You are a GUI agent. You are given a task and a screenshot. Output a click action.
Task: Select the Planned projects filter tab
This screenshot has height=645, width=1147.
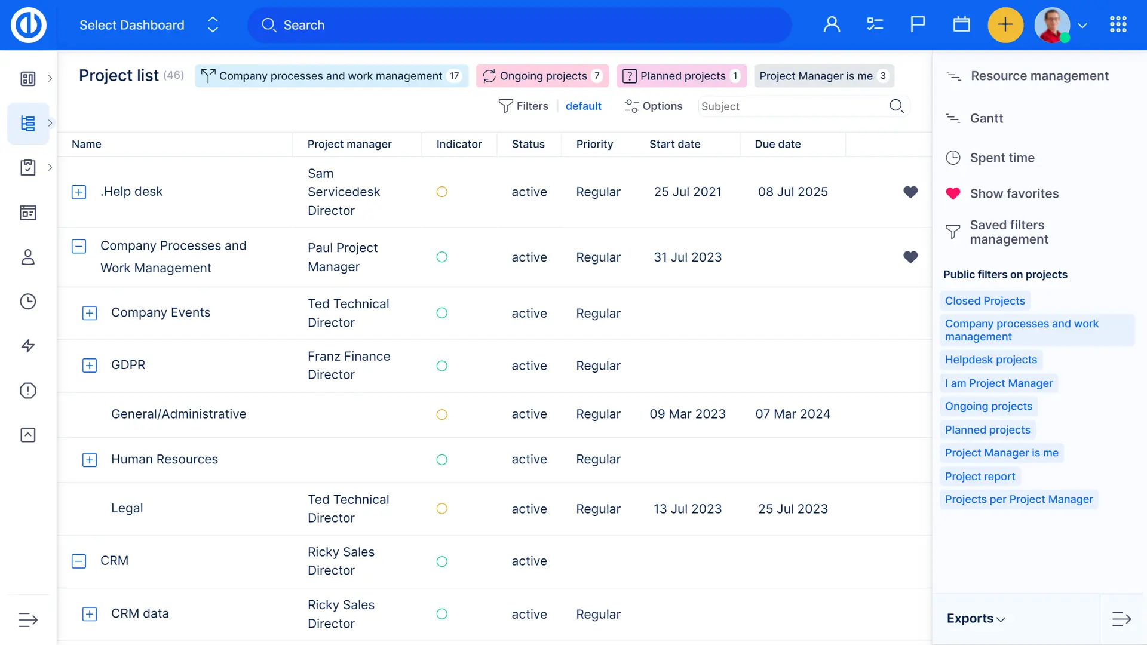coord(681,76)
